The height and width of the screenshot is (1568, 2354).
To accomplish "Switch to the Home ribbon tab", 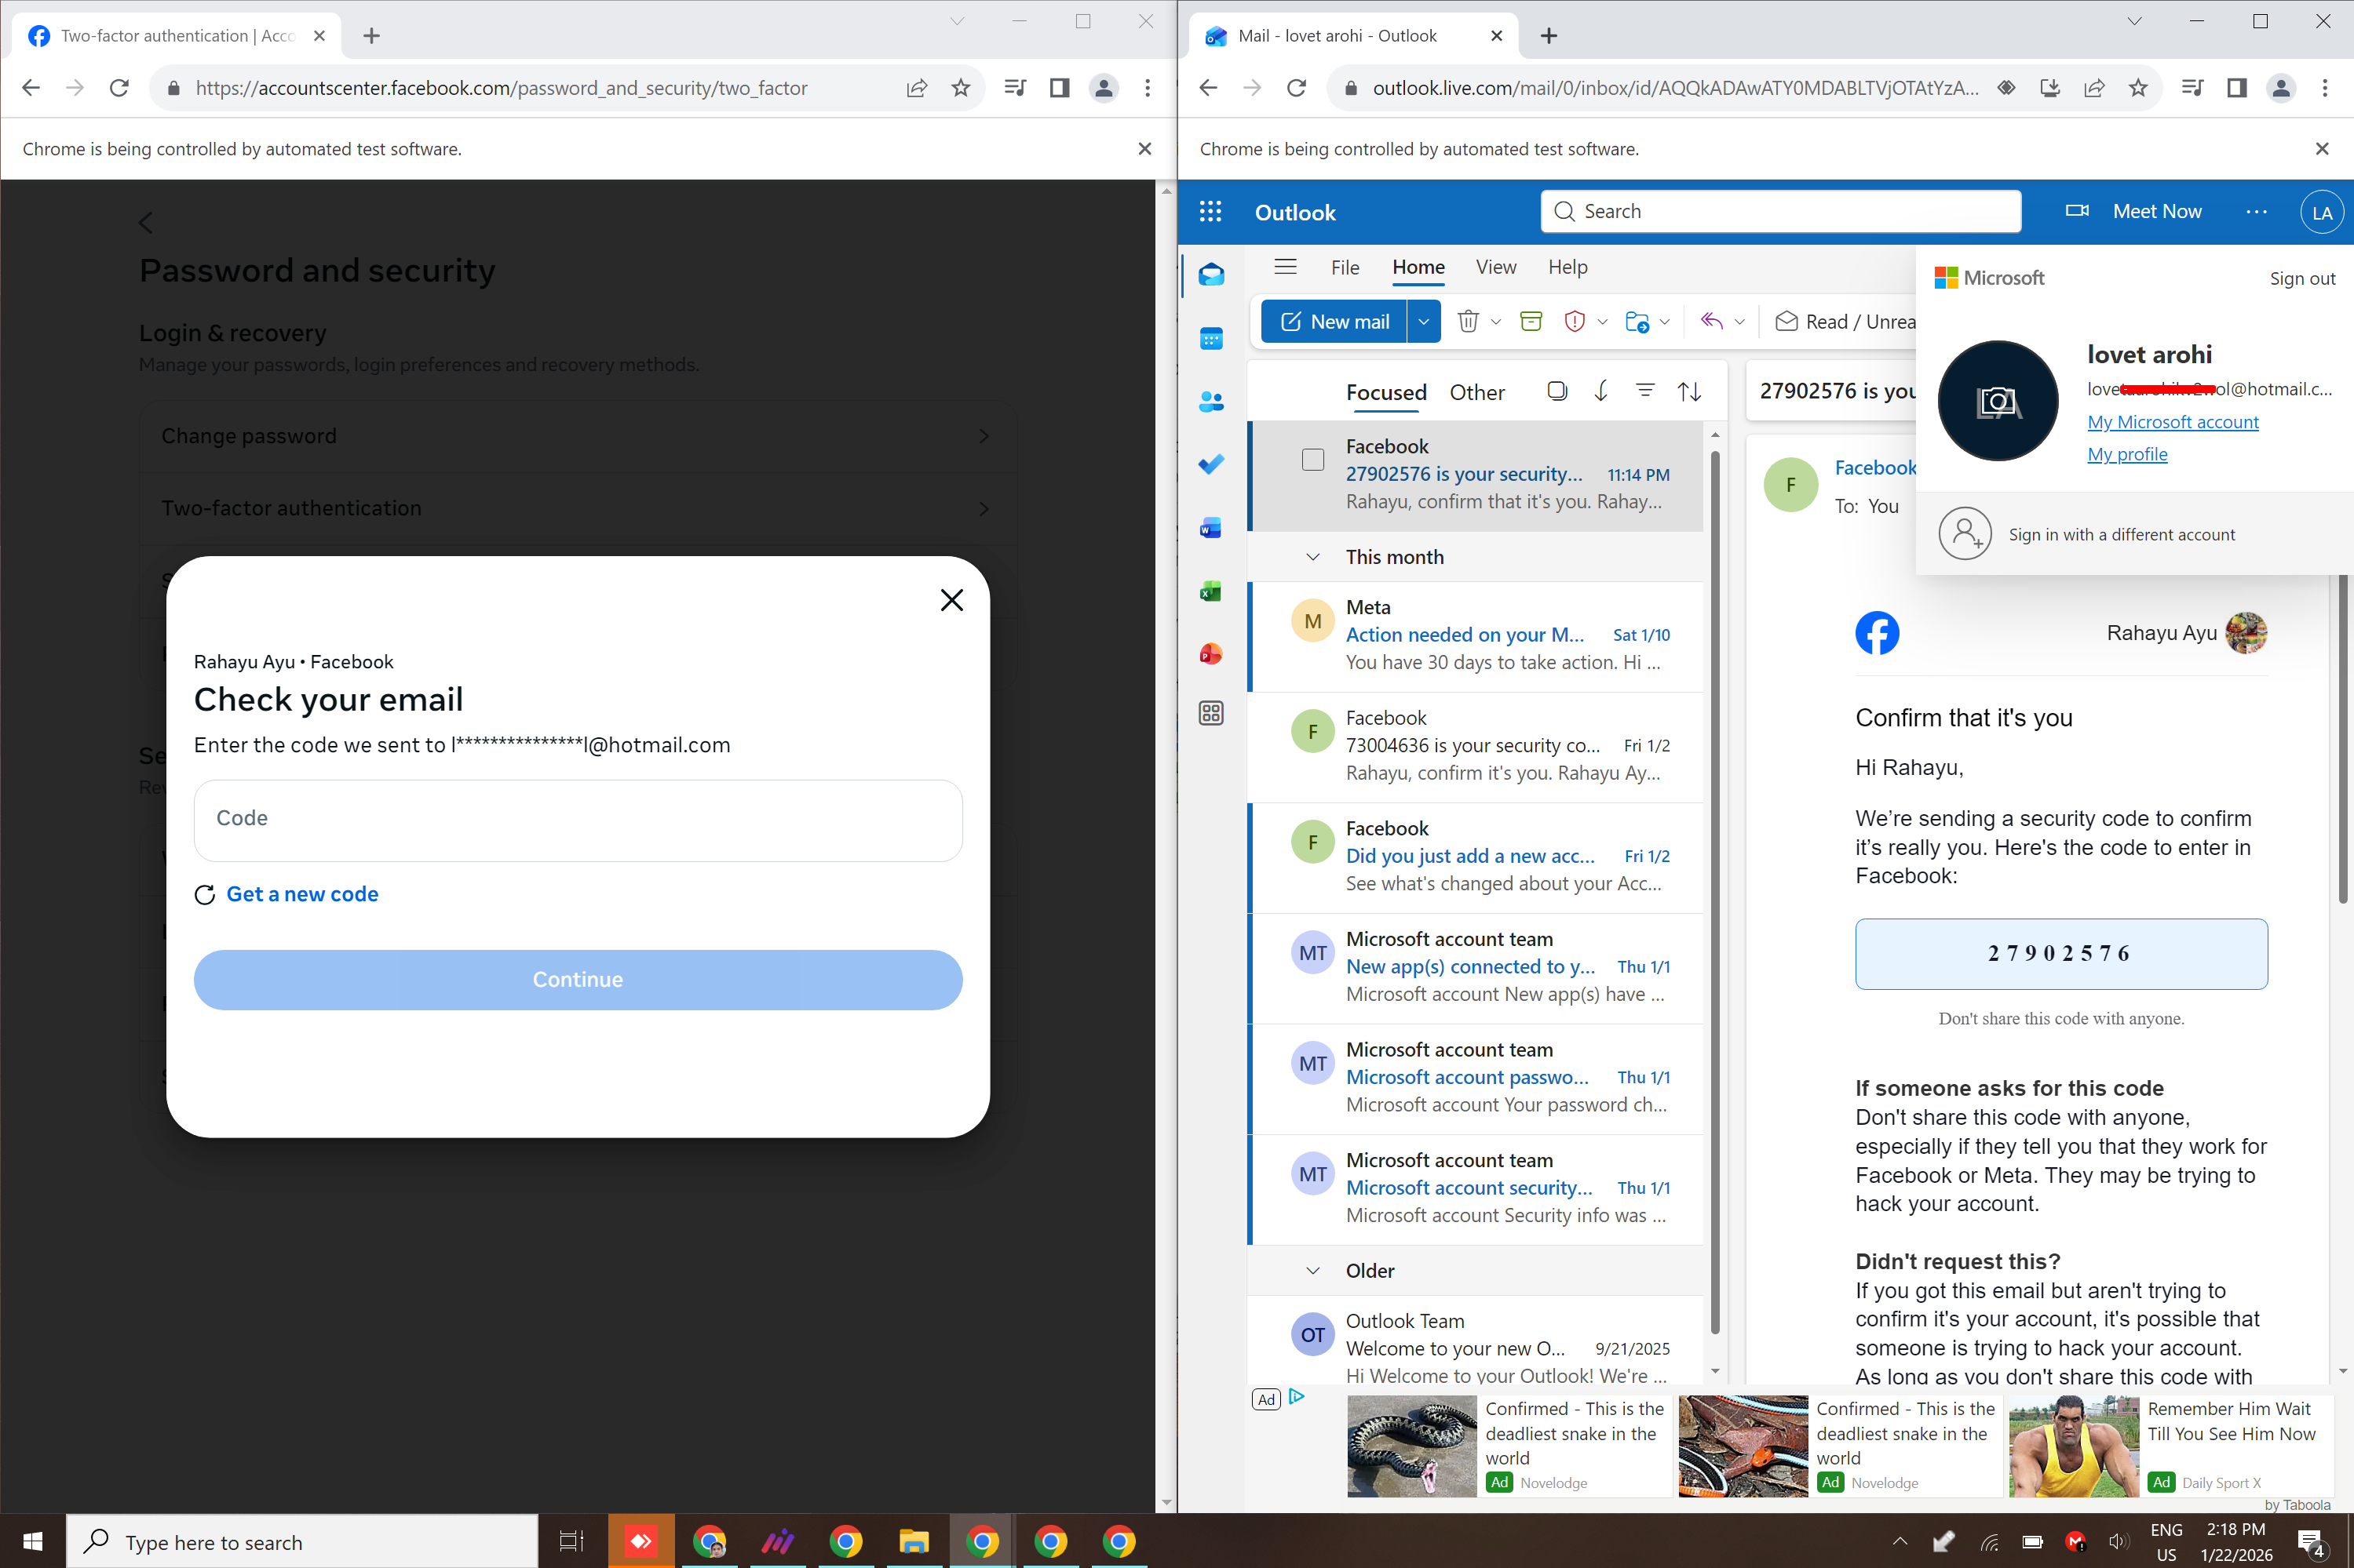I will [x=1418, y=267].
